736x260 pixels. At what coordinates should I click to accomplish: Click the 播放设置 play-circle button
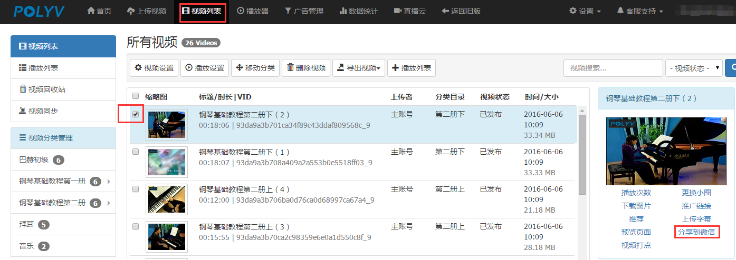tap(204, 68)
